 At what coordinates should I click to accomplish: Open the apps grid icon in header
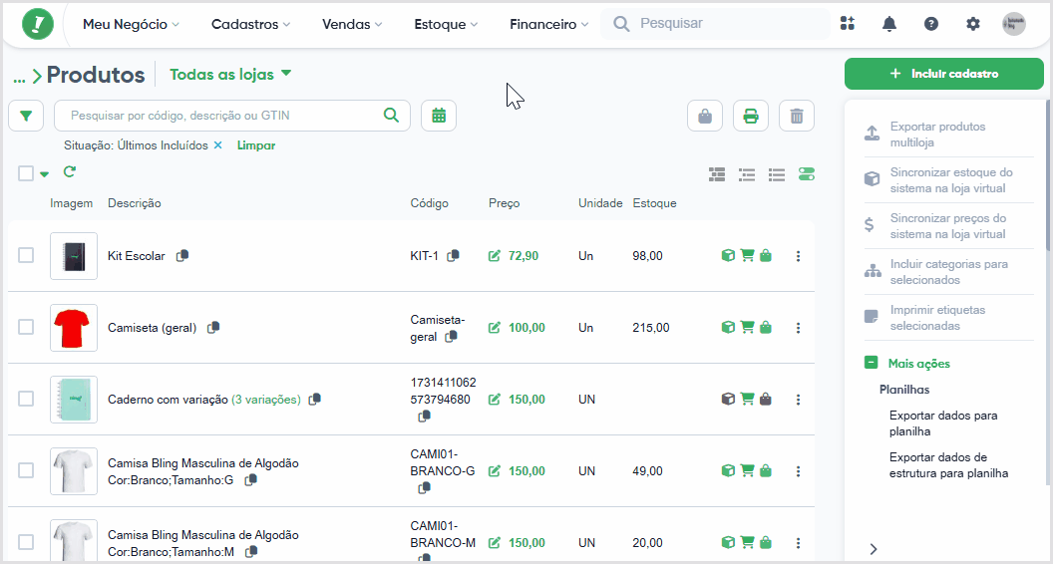click(x=848, y=24)
